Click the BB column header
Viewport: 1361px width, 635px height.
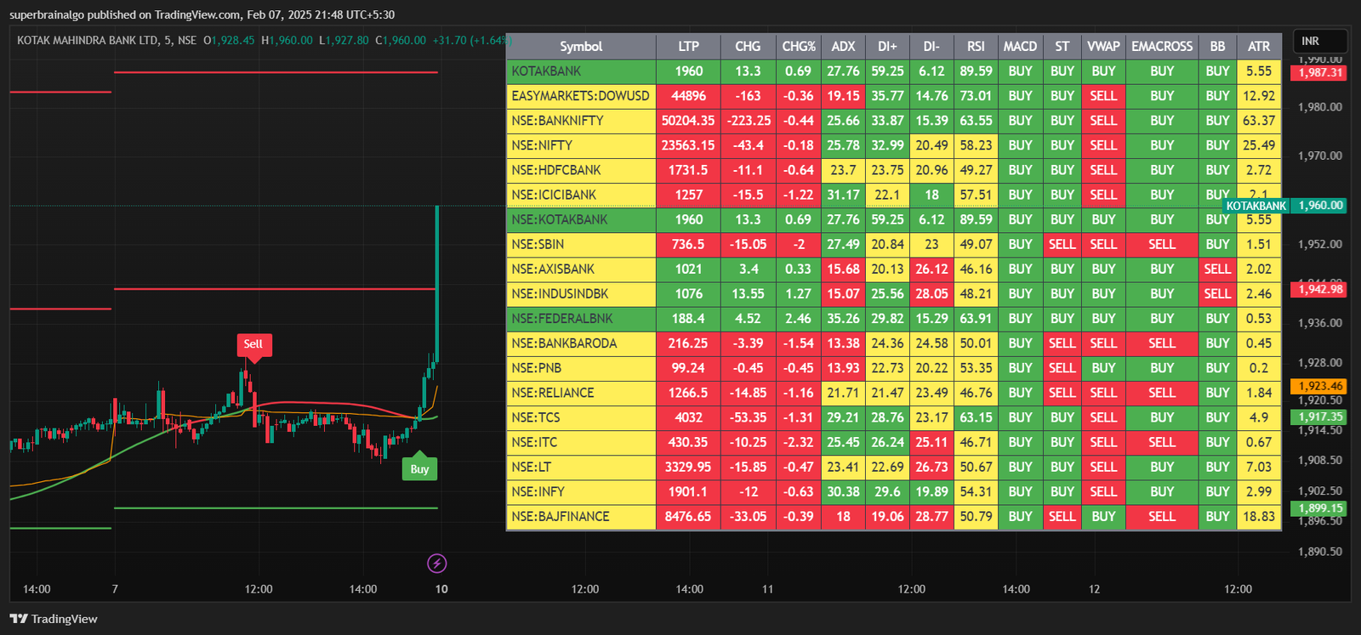pyautogui.click(x=1217, y=47)
